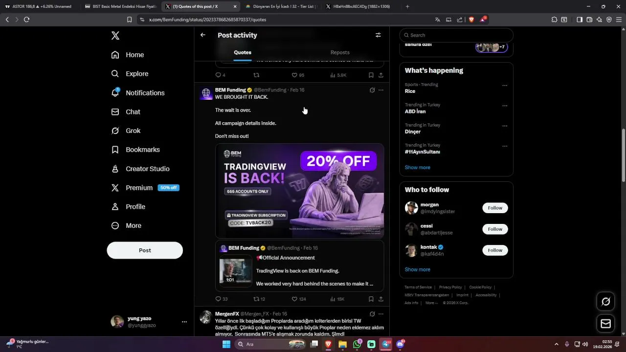
Task: Open MergenFX post options dots
Action: tap(381, 314)
